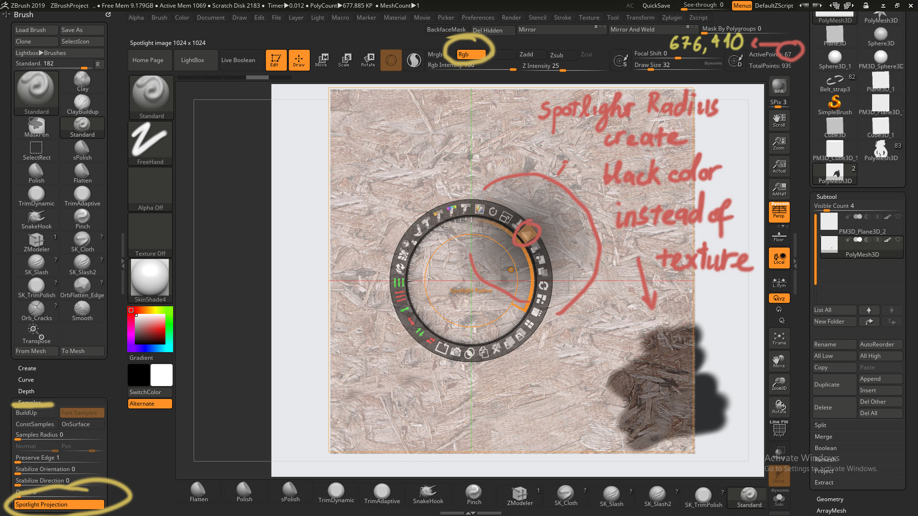
Task: Expand the ArrayMesh section
Action: coord(831,511)
